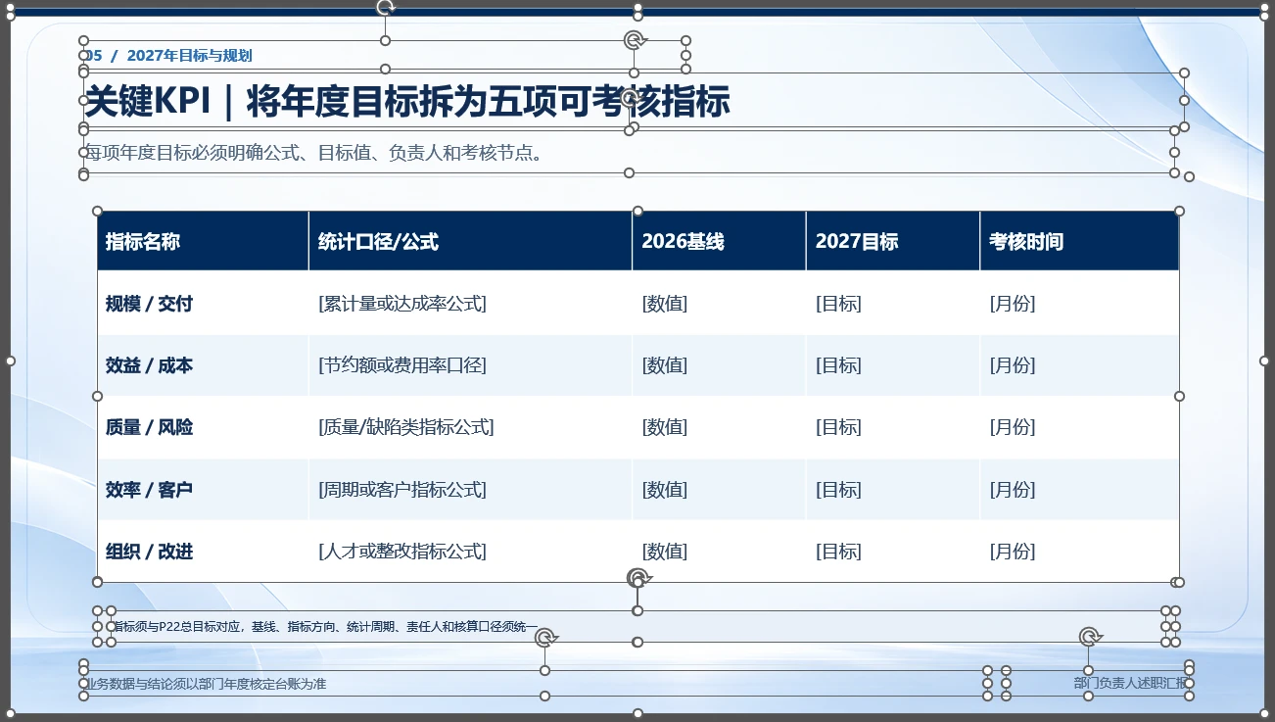This screenshot has width=1275, height=722.
Task: Select the footer text 业务数据与结论须以部门年度核定台账为准
Action: 204,684
